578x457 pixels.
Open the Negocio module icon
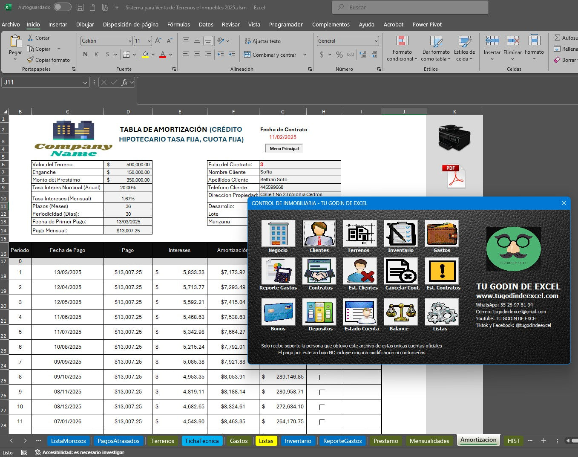click(x=278, y=234)
